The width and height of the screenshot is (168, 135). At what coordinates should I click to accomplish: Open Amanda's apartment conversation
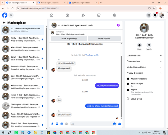pos(23,68)
